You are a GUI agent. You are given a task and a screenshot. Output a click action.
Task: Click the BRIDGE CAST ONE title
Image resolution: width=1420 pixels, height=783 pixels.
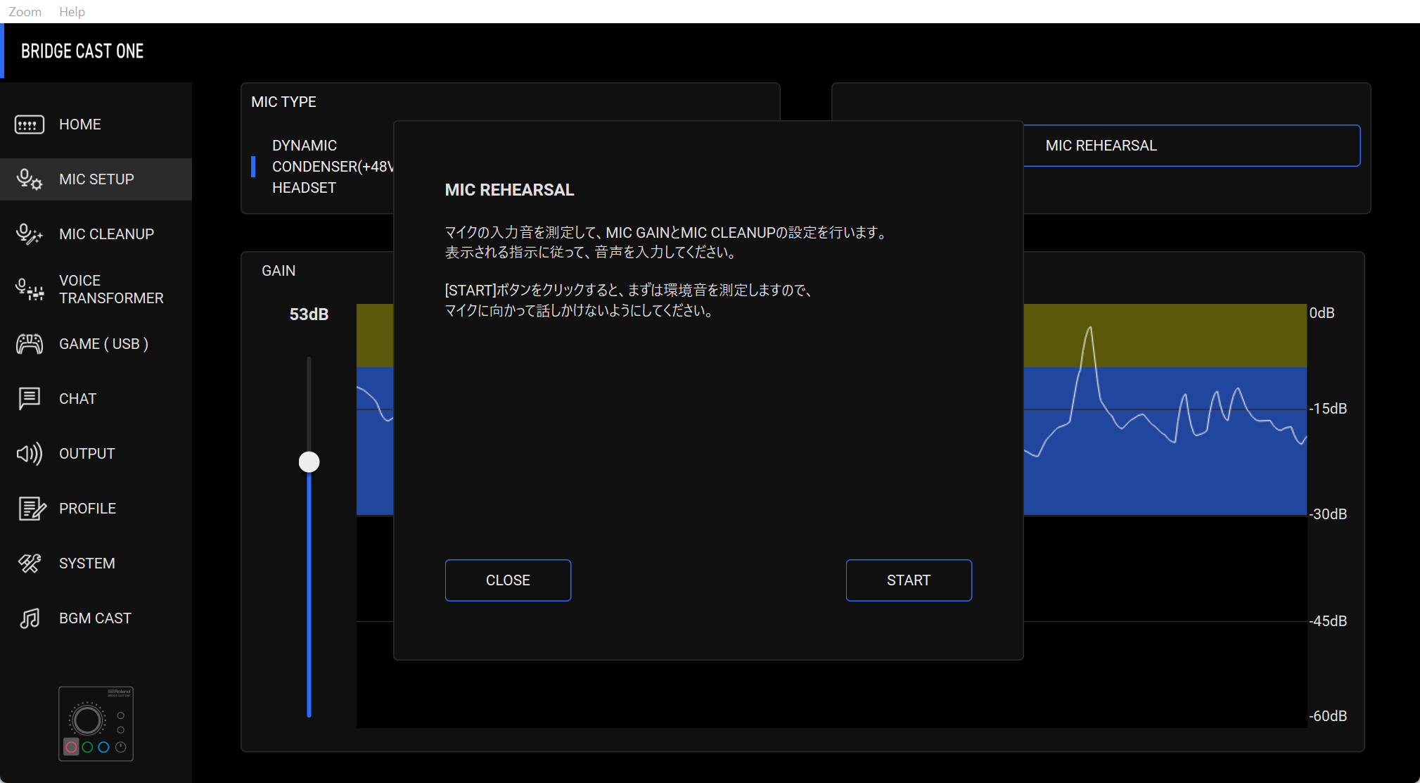[82, 51]
